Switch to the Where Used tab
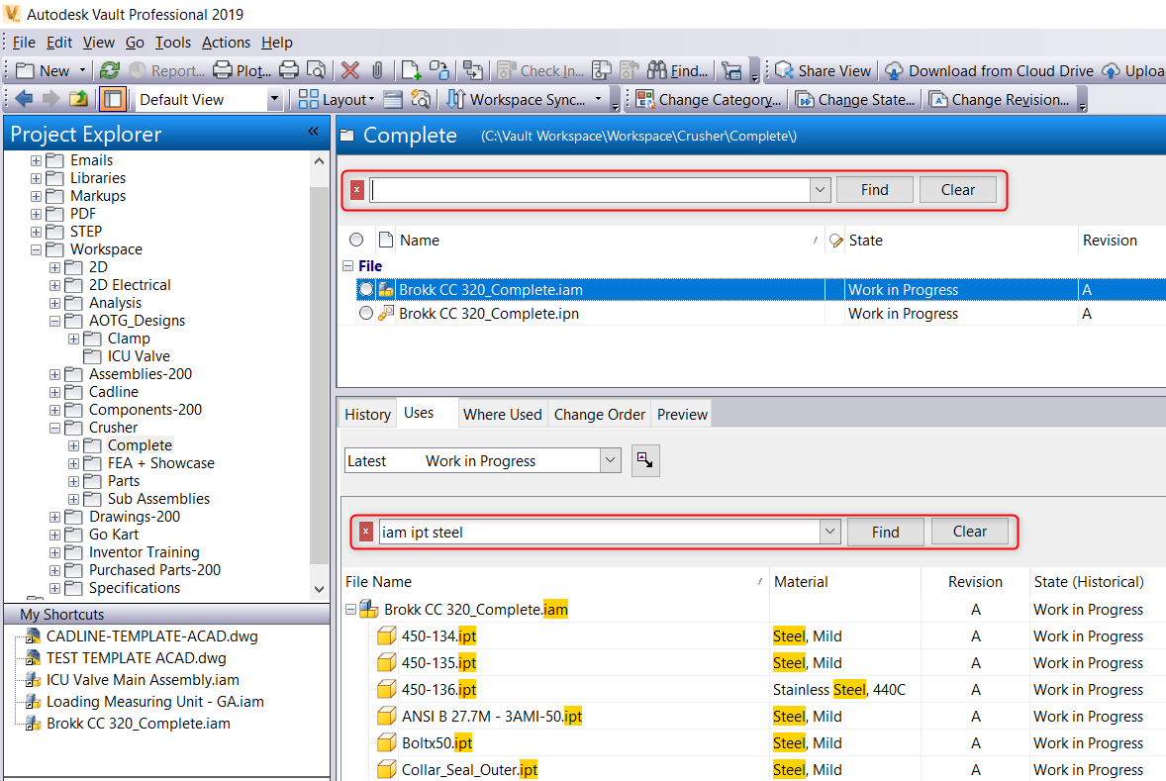Viewport: 1166px width, 781px height. (503, 415)
